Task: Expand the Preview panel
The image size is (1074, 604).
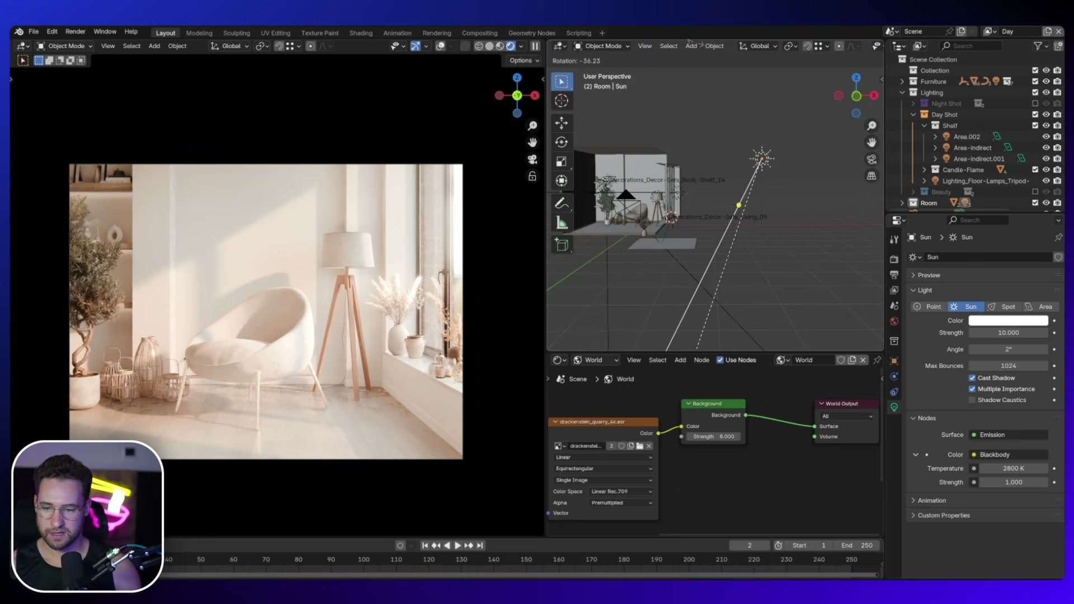Action: pyautogui.click(x=913, y=275)
